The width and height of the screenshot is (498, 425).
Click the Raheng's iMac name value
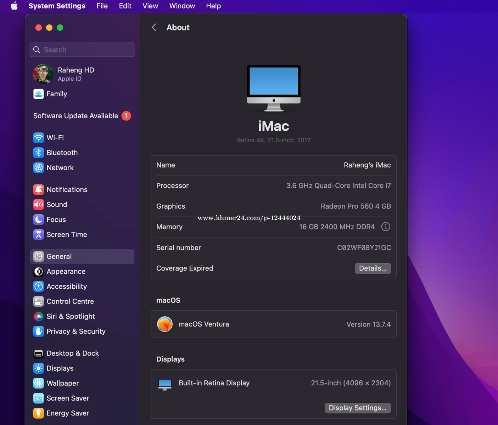367,165
